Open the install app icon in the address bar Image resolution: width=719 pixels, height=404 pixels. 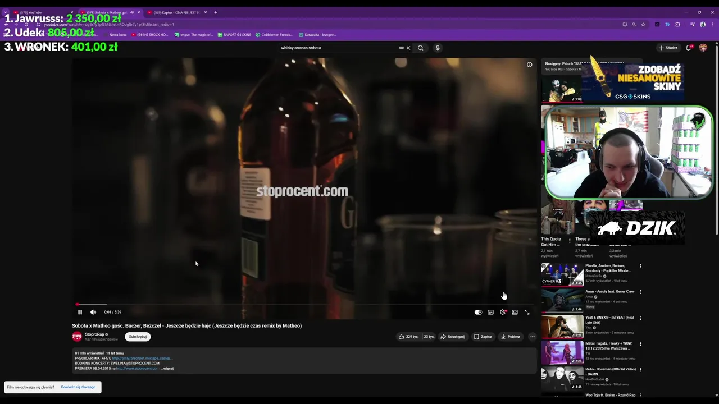[625, 25]
